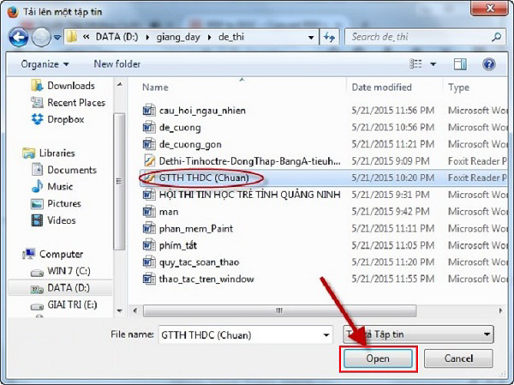Open the Organize menu

point(45,64)
